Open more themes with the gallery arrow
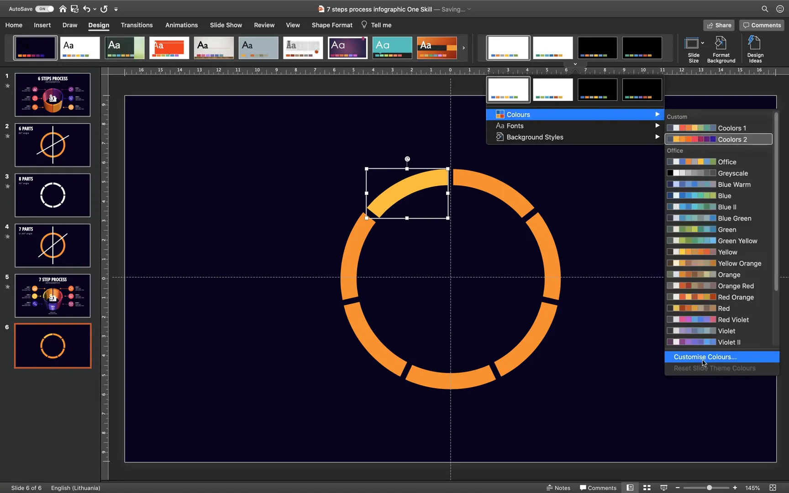 [x=463, y=47]
